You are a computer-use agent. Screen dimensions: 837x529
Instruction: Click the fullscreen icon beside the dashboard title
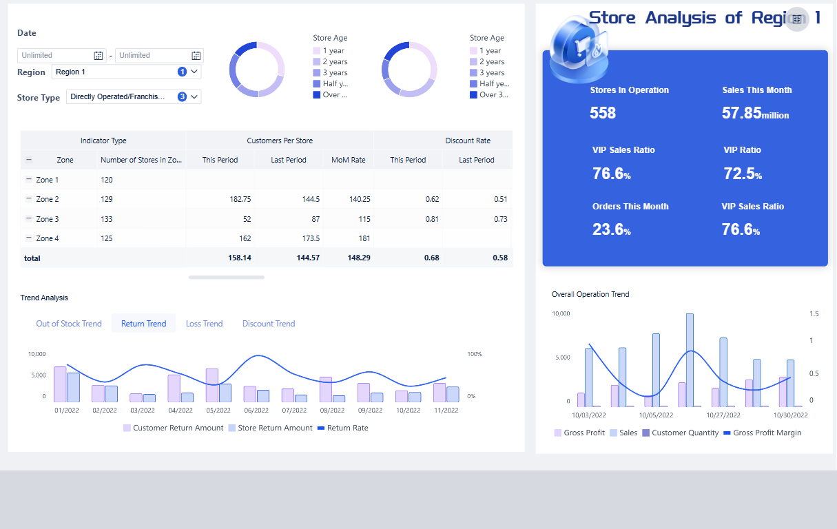[x=796, y=20]
